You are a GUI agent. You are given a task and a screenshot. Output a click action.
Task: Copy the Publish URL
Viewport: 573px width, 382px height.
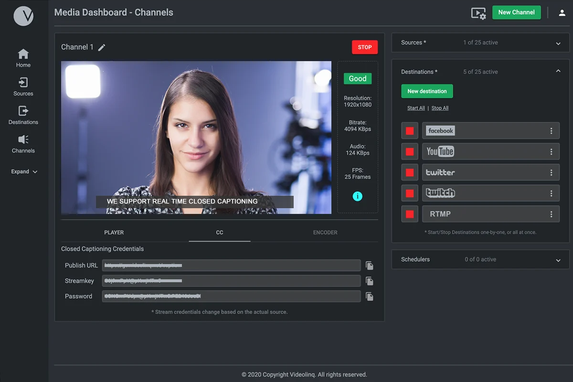[370, 265]
